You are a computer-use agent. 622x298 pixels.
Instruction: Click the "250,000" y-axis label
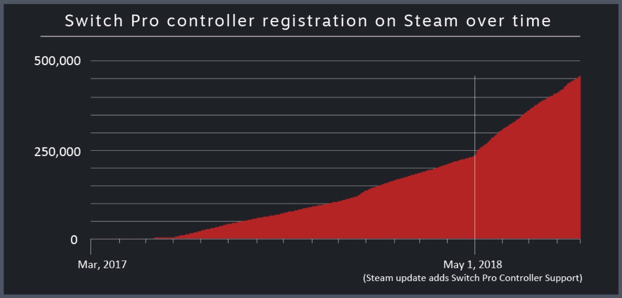(x=57, y=152)
